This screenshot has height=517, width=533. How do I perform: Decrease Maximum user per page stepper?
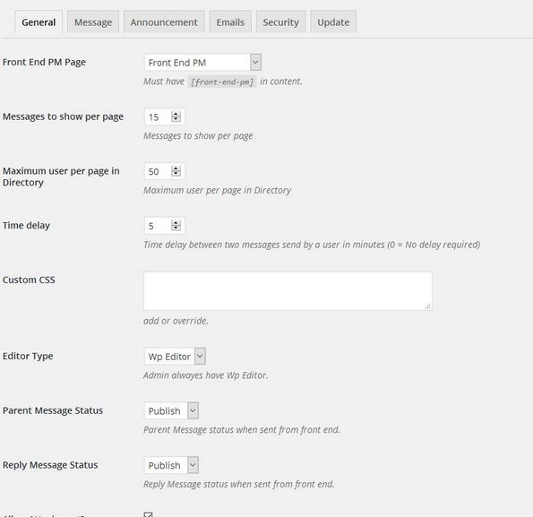(176, 173)
